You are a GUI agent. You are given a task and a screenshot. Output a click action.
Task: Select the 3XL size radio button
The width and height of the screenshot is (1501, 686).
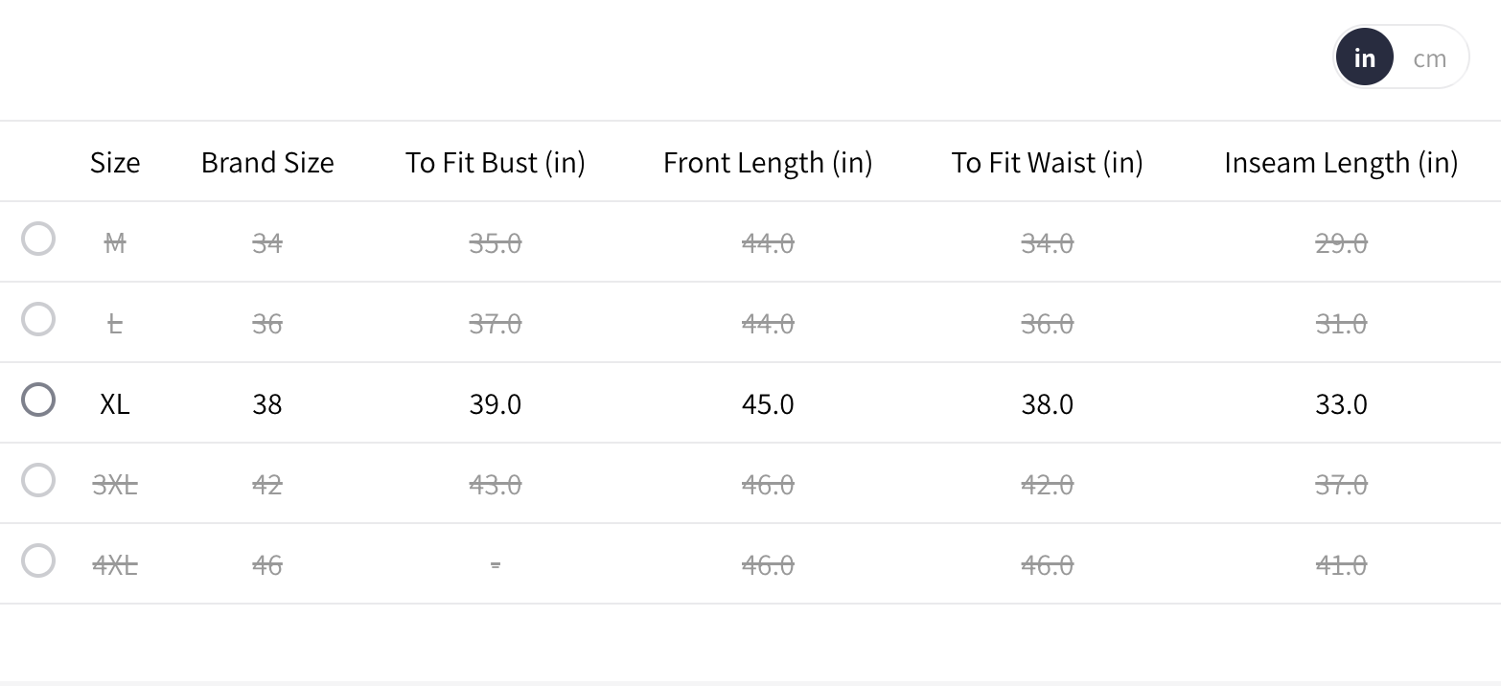point(38,480)
